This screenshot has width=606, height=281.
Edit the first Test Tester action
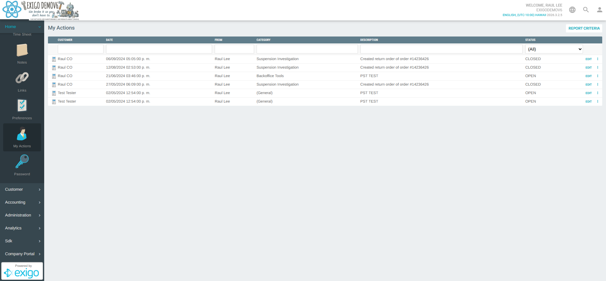(x=589, y=93)
